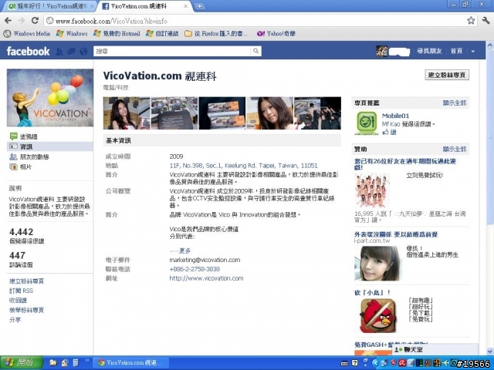Viewport: 494px width, 370px height.
Task: Click in the Facebook search field
Action: click(x=172, y=51)
